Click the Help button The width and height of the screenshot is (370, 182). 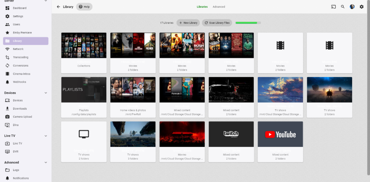pyautogui.click(x=84, y=7)
